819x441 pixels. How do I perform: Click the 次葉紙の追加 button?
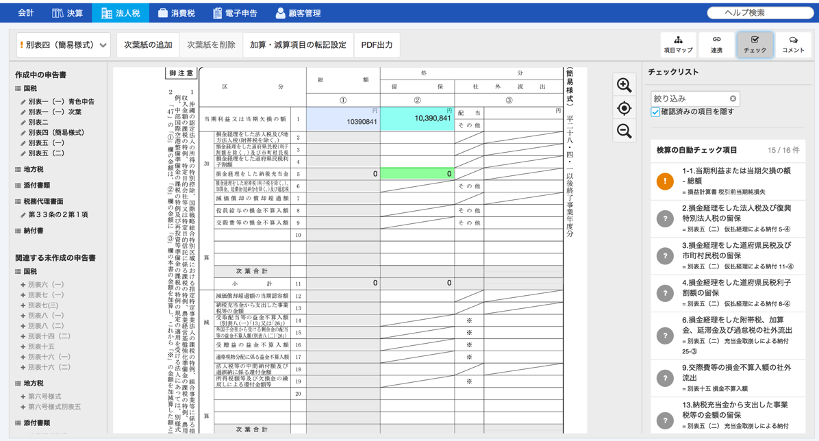pos(148,45)
